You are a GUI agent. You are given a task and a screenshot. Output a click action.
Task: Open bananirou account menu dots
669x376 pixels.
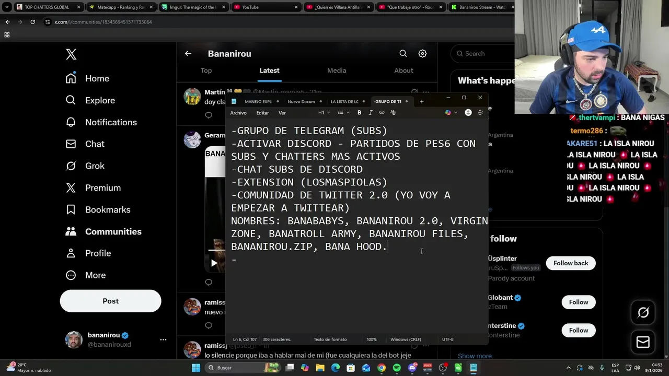tap(163, 339)
